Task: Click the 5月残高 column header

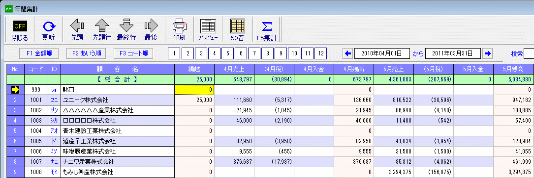Action: coord(513,69)
